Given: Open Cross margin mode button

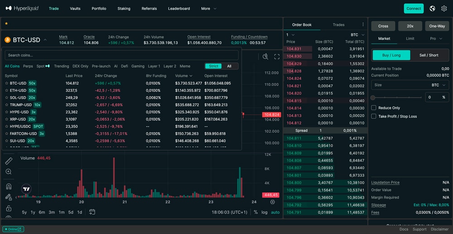Looking at the screenshot, I should coord(383,26).
